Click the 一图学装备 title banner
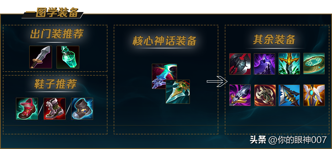 coord(53,13)
